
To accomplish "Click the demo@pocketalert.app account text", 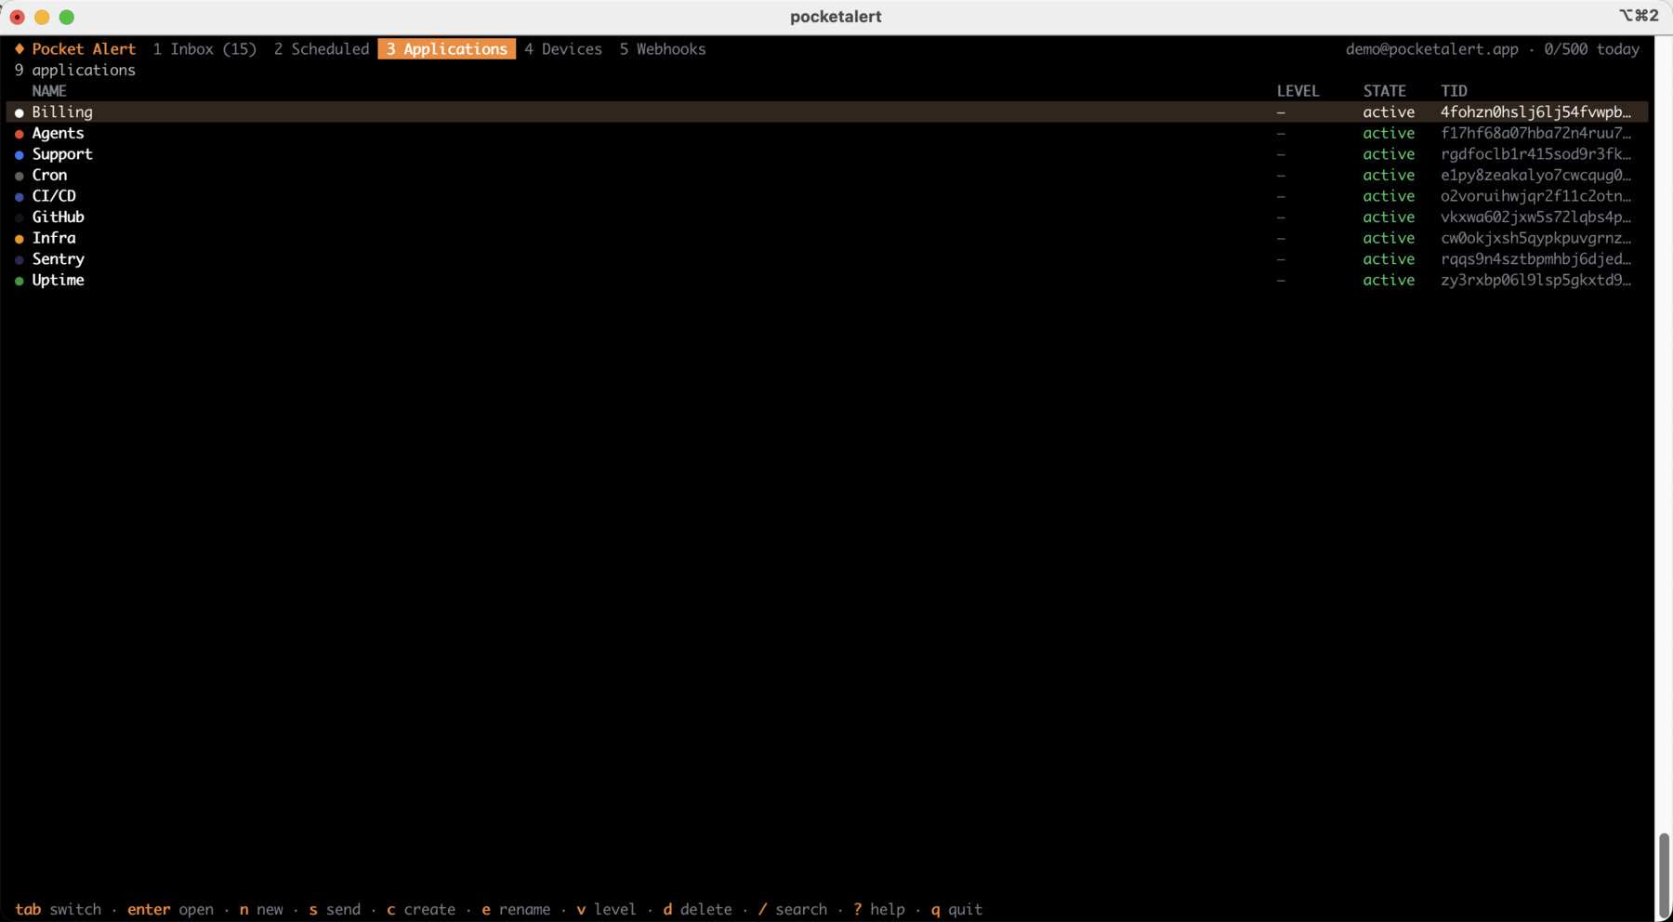I will click(1432, 49).
